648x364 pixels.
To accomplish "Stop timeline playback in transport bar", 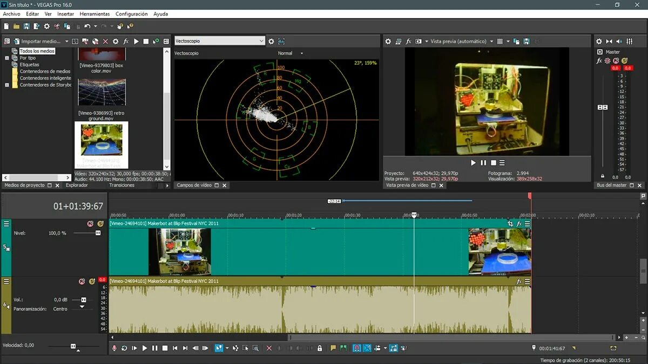I will tap(165, 348).
